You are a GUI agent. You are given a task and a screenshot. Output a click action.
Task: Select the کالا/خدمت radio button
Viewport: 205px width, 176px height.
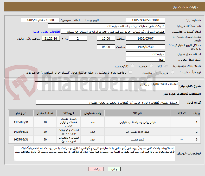[x=132, y=66]
